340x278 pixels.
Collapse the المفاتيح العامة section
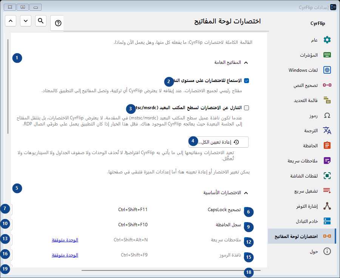246,63
